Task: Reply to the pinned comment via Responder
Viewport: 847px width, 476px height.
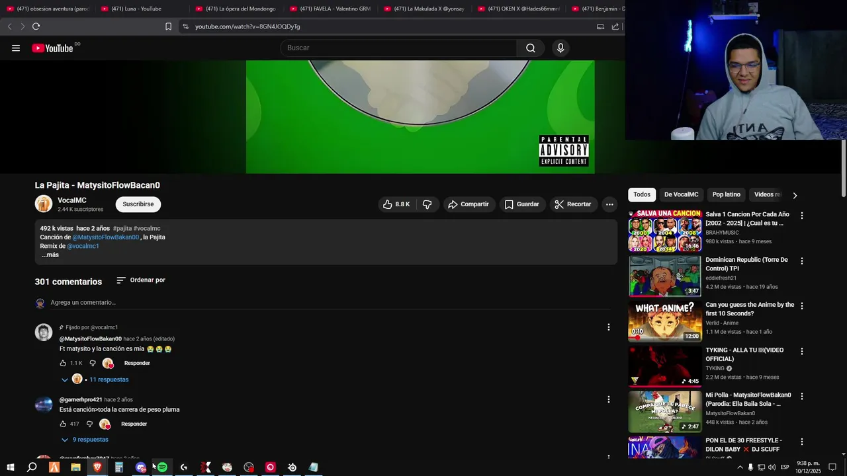Action: click(137, 363)
